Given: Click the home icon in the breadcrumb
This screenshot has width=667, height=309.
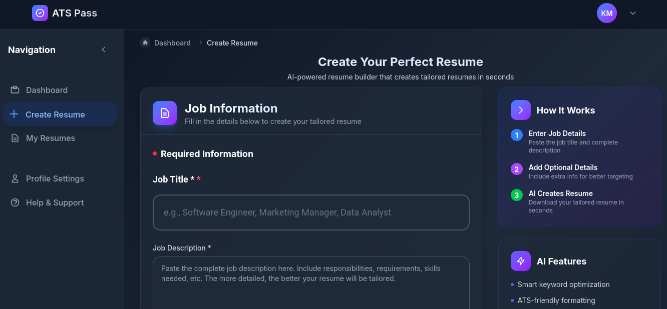Looking at the screenshot, I should (145, 42).
